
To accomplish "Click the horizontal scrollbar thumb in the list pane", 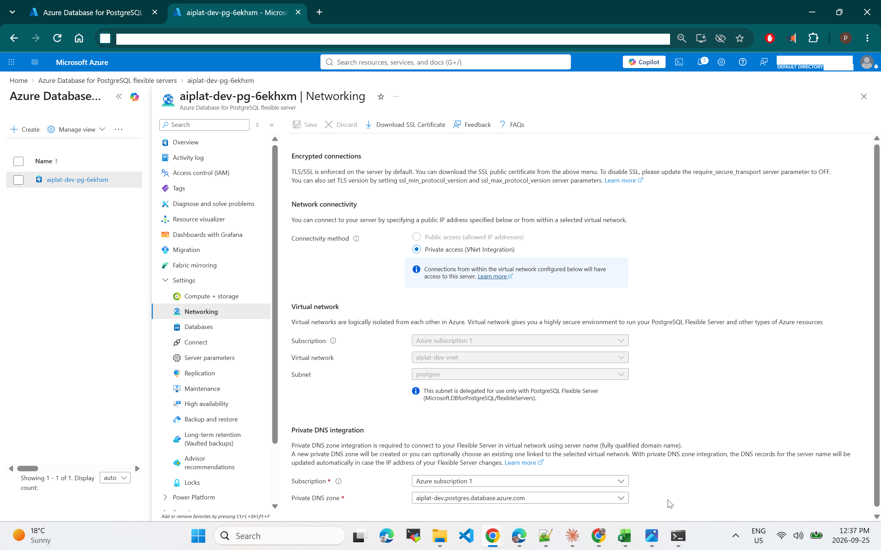I will coord(28,469).
